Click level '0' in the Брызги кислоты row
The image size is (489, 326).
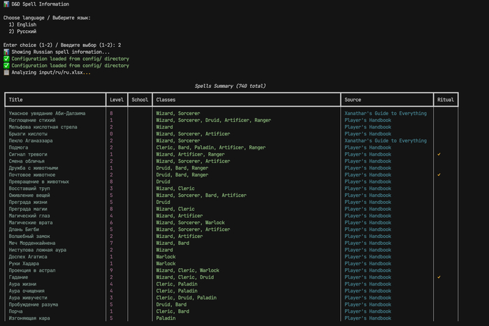[111, 134]
